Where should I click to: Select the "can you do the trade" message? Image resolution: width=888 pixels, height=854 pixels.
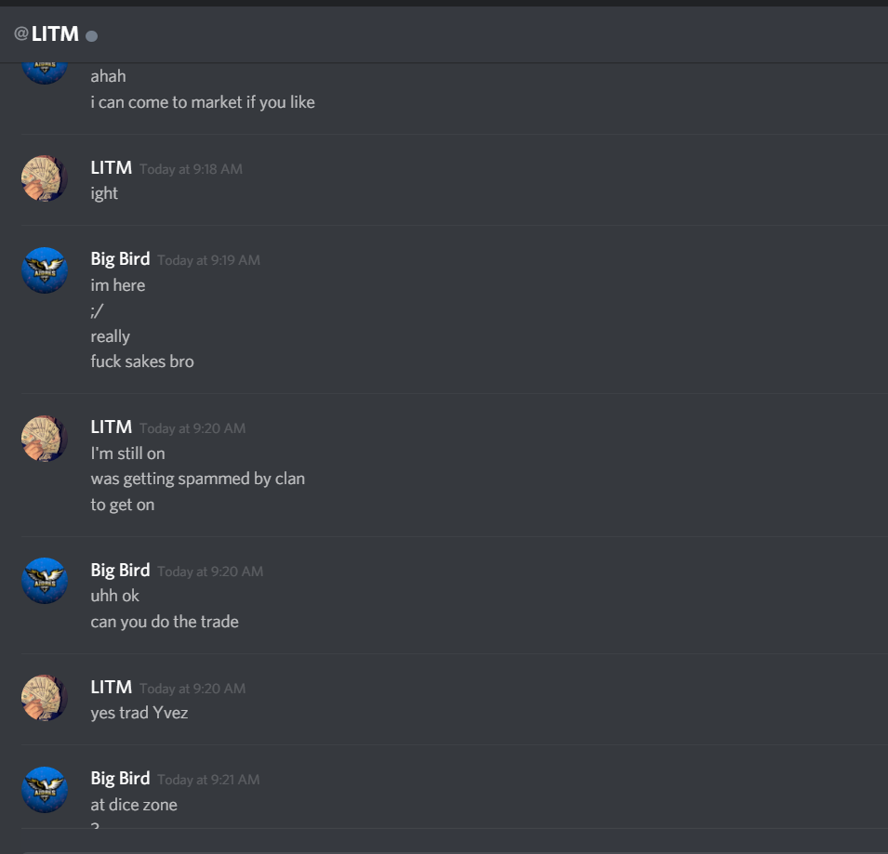pyautogui.click(x=165, y=622)
